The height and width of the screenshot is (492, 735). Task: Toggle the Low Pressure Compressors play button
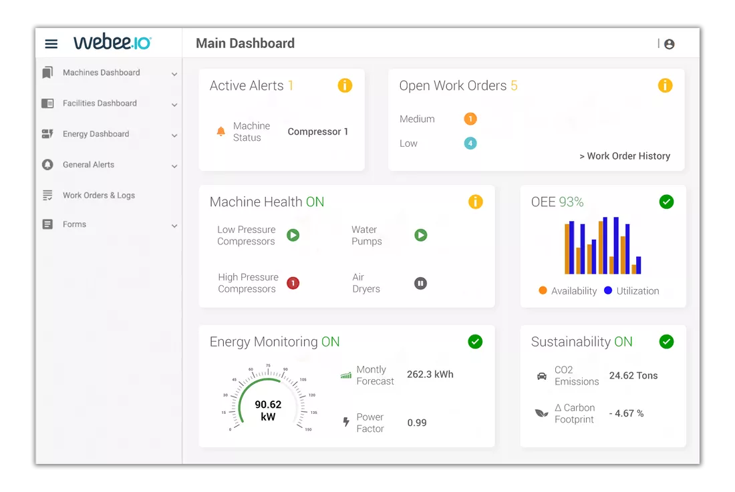click(293, 235)
